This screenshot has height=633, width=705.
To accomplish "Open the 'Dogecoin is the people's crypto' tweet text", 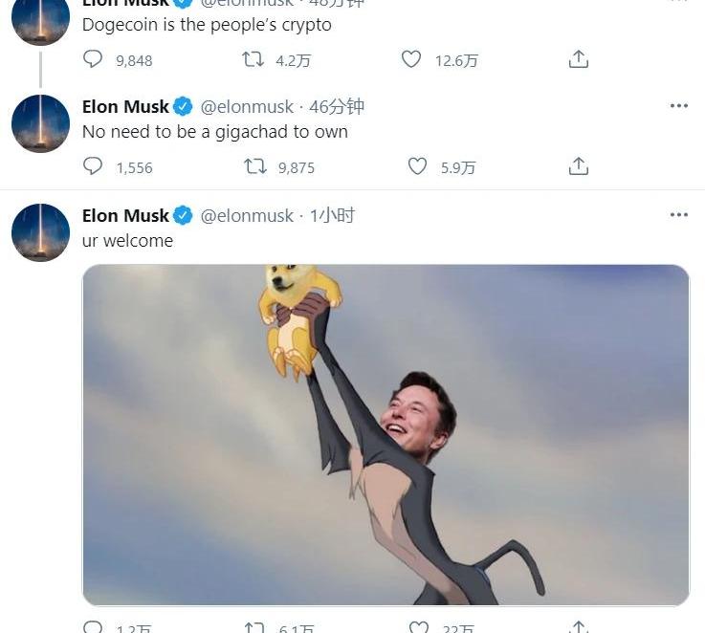I will coord(207,25).
